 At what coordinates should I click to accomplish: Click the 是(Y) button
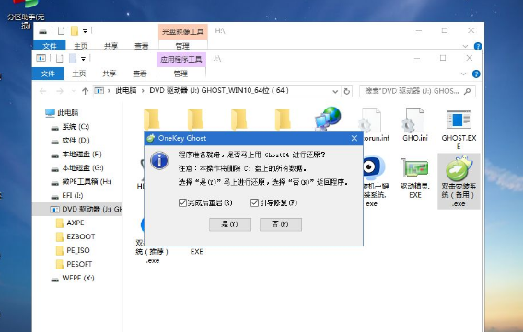tap(230, 224)
